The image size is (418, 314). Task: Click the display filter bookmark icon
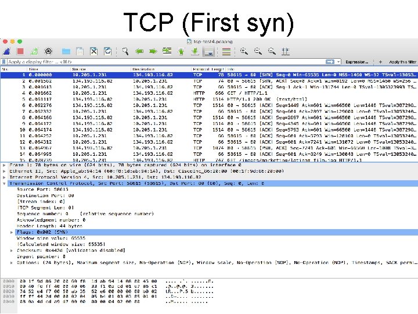pos(3,62)
